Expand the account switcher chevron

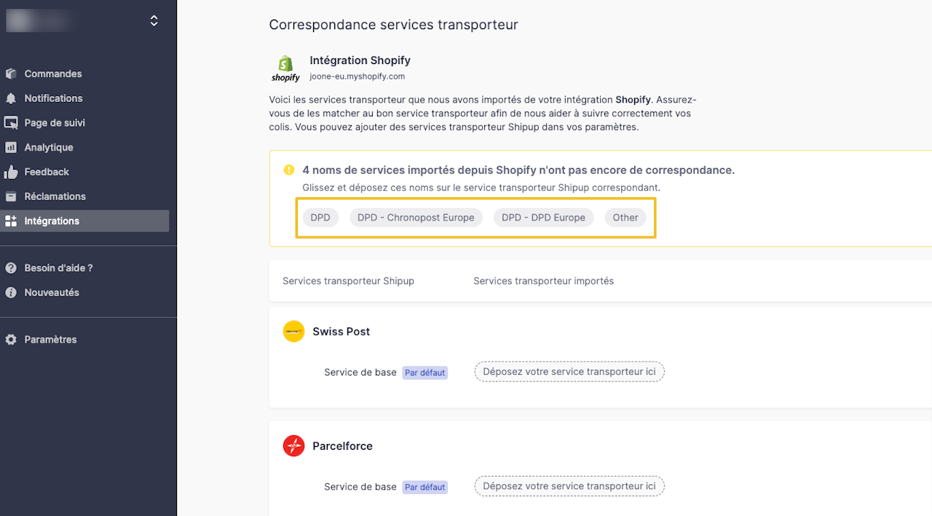(x=154, y=21)
